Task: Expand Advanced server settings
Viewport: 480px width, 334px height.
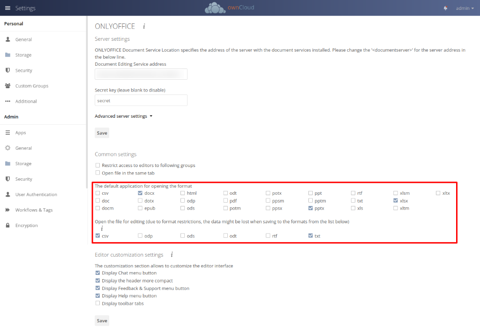Action: tap(123, 116)
